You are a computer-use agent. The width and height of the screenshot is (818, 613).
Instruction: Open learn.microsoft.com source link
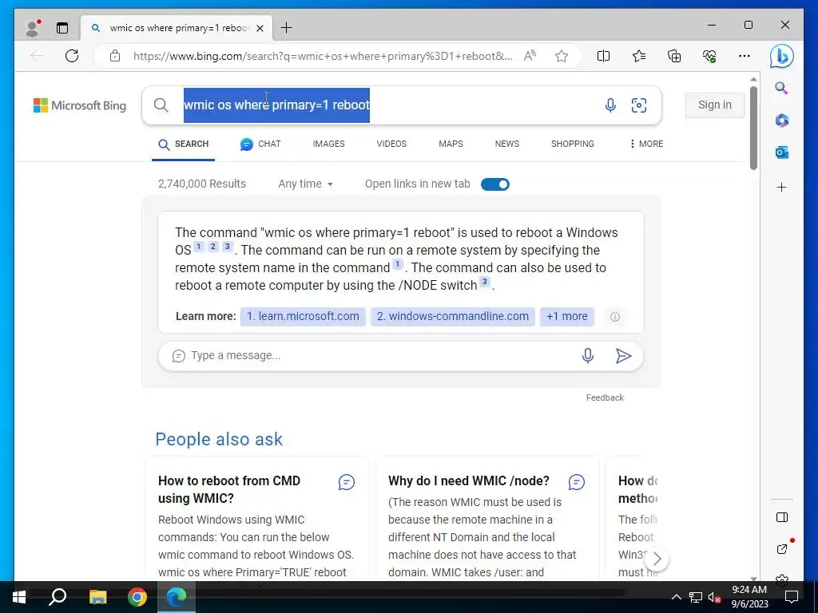[x=303, y=316]
